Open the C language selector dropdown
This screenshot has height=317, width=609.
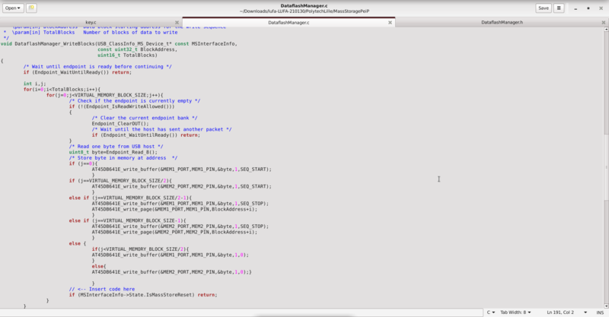pos(491,312)
